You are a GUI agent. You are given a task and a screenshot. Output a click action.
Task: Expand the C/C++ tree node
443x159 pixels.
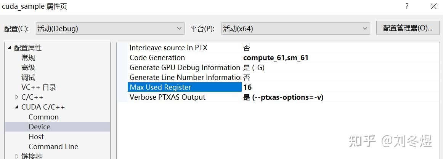[17, 97]
